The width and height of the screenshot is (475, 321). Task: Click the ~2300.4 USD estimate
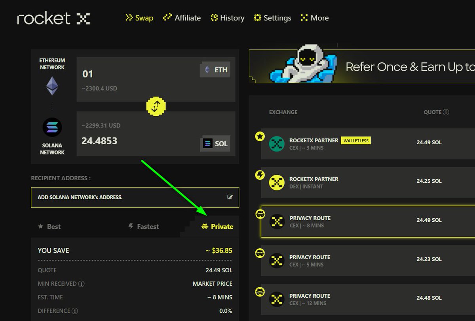[99, 89]
